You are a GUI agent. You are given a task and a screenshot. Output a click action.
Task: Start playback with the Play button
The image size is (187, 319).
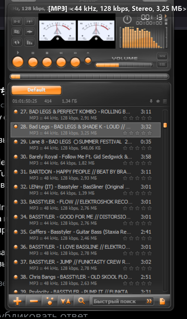(18, 62)
